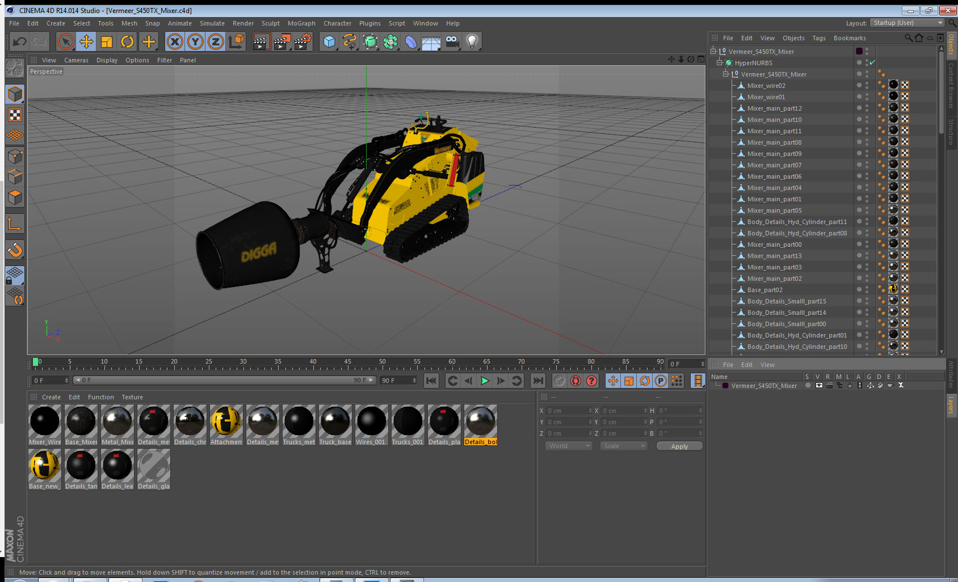Toggle rotation keyframe recording
The width and height of the screenshot is (958, 582).
645,381
